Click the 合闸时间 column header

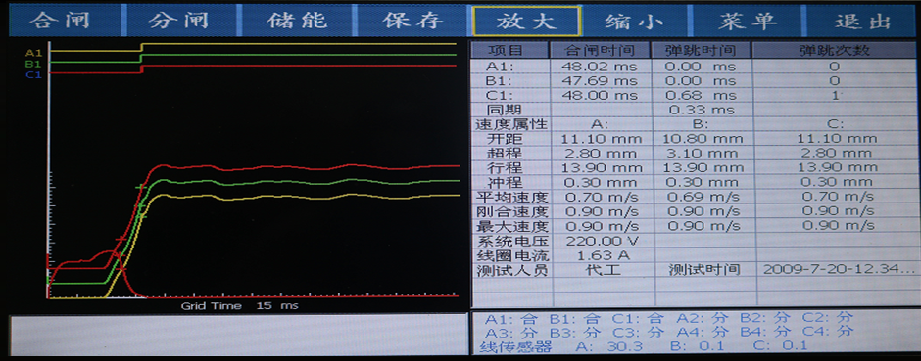pyautogui.click(x=600, y=51)
